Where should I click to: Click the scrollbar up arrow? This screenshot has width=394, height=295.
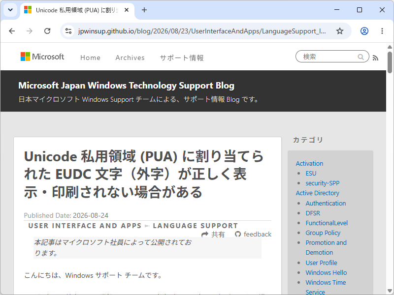[390, 47]
